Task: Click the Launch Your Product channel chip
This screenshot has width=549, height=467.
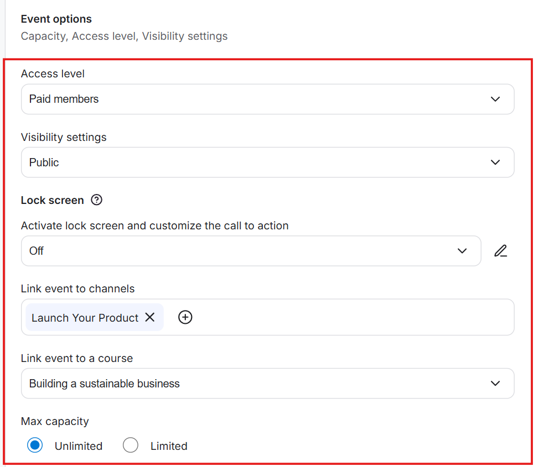Action: (x=85, y=318)
